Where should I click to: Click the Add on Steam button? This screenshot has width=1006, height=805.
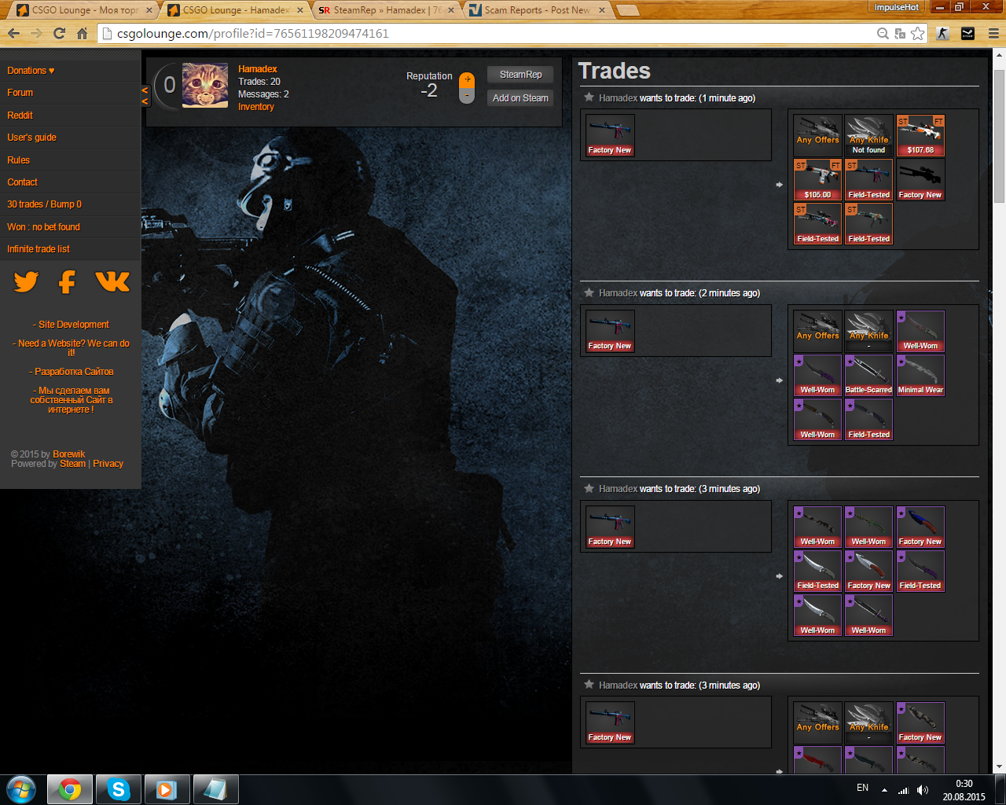[x=520, y=98]
